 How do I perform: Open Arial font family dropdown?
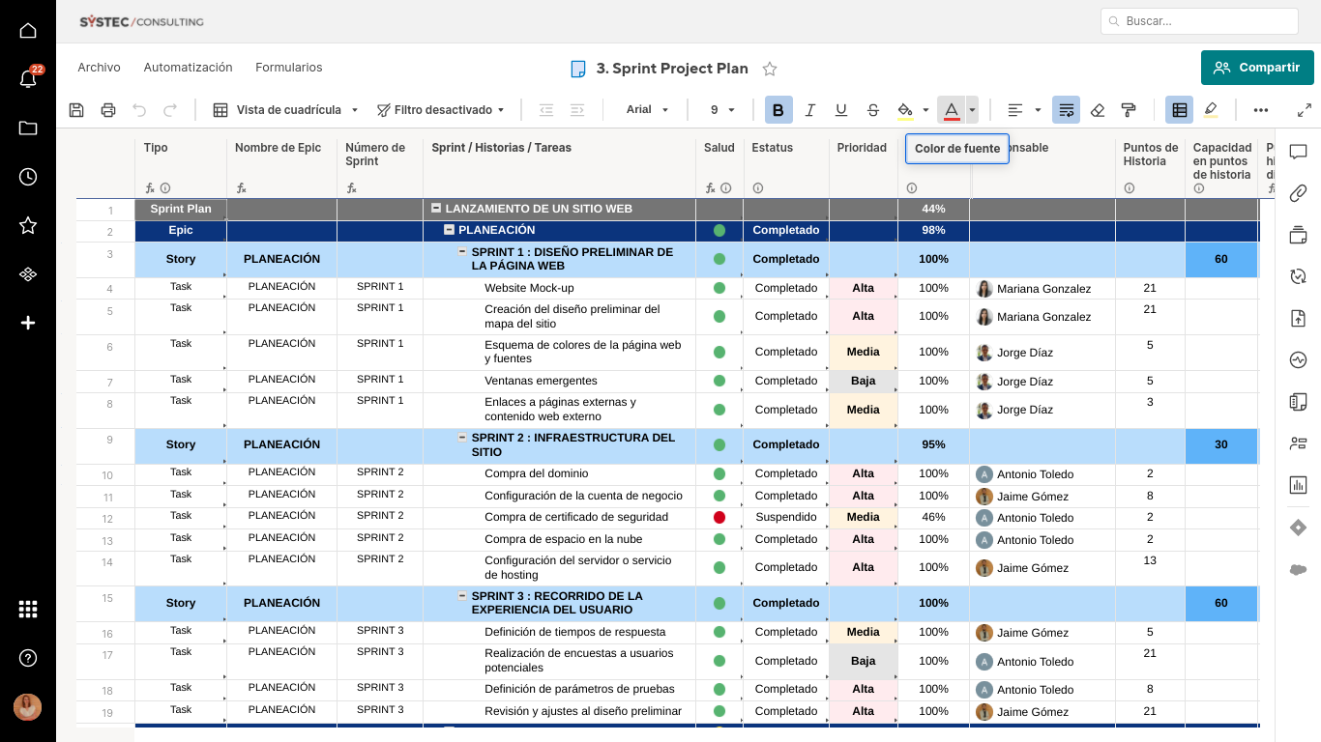pyautogui.click(x=647, y=110)
